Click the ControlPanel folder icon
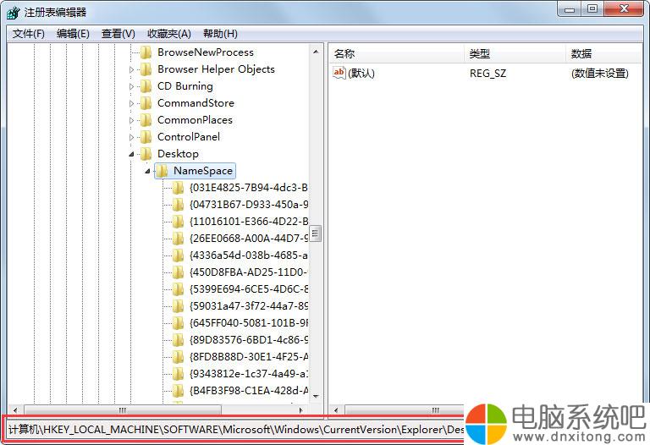The height and width of the screenshot is (445, 650). [x=146, y=137]
